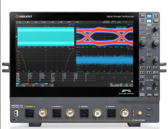The height and width of the screenshot is (129, 168).
Task: Click the Ref waveform button
Action: pyautogui.click(x=156, y=68)
